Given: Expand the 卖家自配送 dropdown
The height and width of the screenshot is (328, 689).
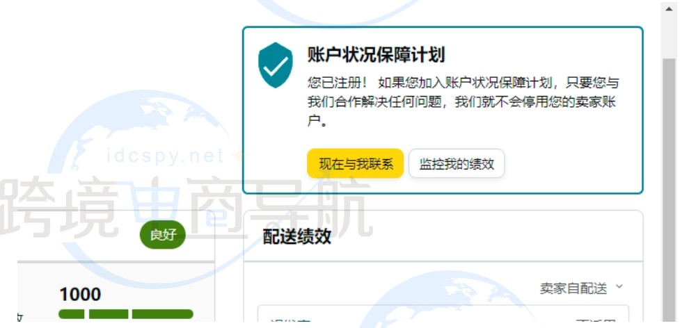Looking at the screenshot, I should (x=581, y=288).
